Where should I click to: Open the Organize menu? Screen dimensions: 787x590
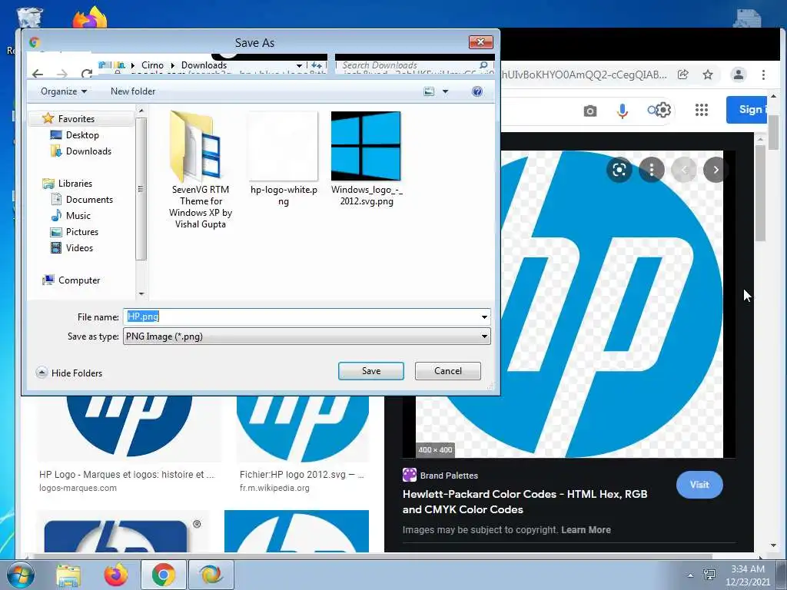point(64,91)
